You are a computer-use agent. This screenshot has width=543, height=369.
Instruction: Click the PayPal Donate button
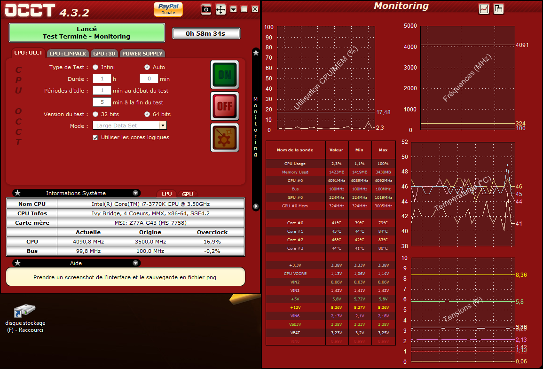coord(168,9)
